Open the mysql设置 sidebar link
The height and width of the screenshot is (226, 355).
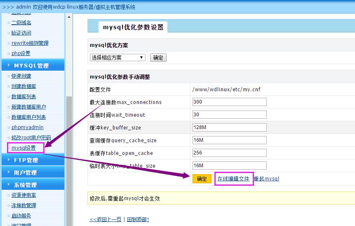[24, 148]
